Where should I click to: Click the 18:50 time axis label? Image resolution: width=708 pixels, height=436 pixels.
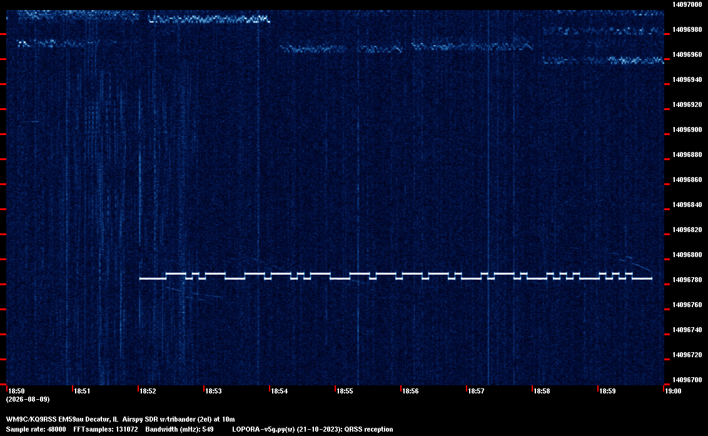(x=16, y=391)
